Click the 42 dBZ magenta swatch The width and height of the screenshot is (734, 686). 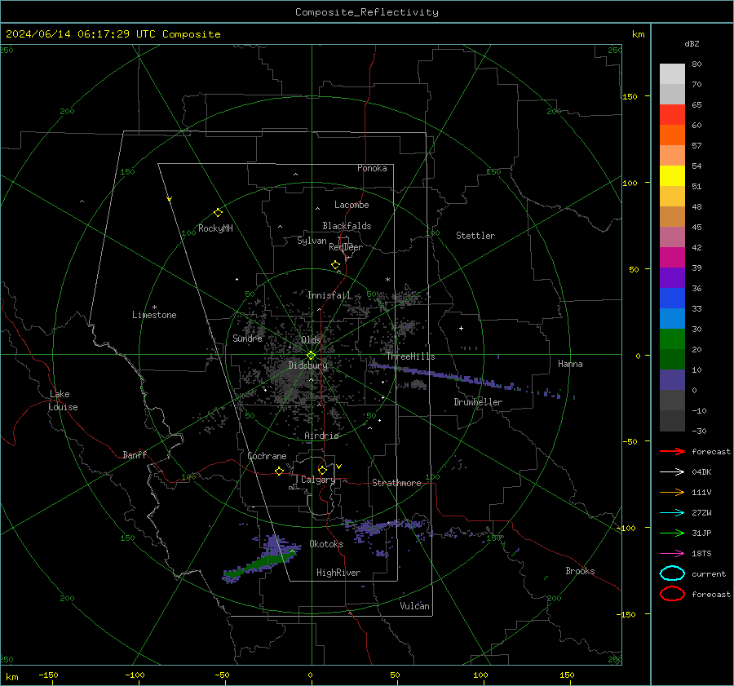coord(672,257)
